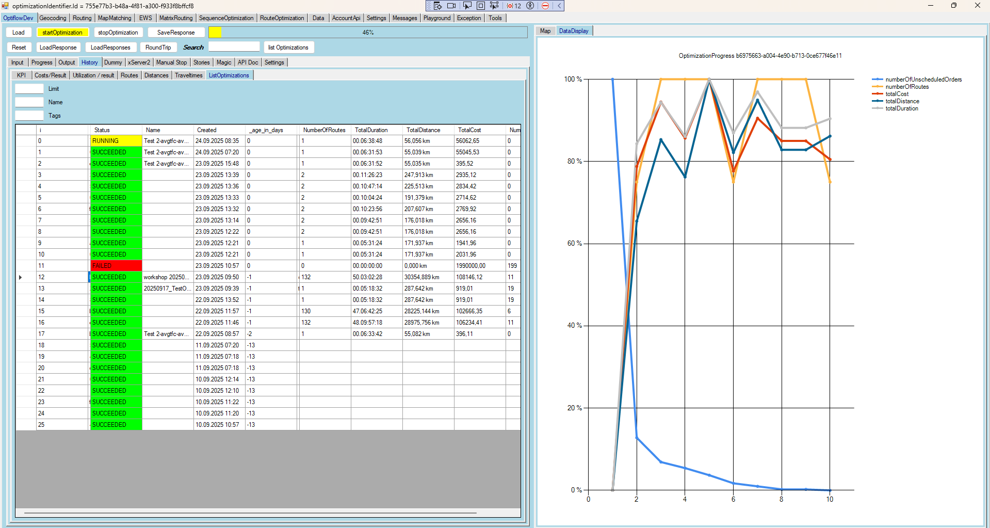Collapse the debug toolbar with chevron

pyautogui.click(x=559, y=6)
